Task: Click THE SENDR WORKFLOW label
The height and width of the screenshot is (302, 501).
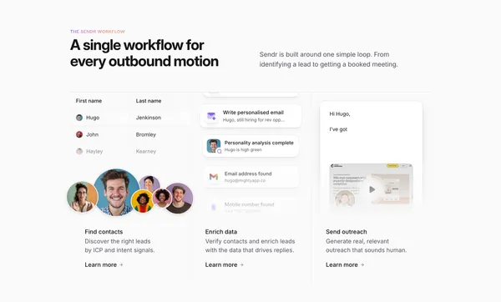Action: tap(98, 32)
